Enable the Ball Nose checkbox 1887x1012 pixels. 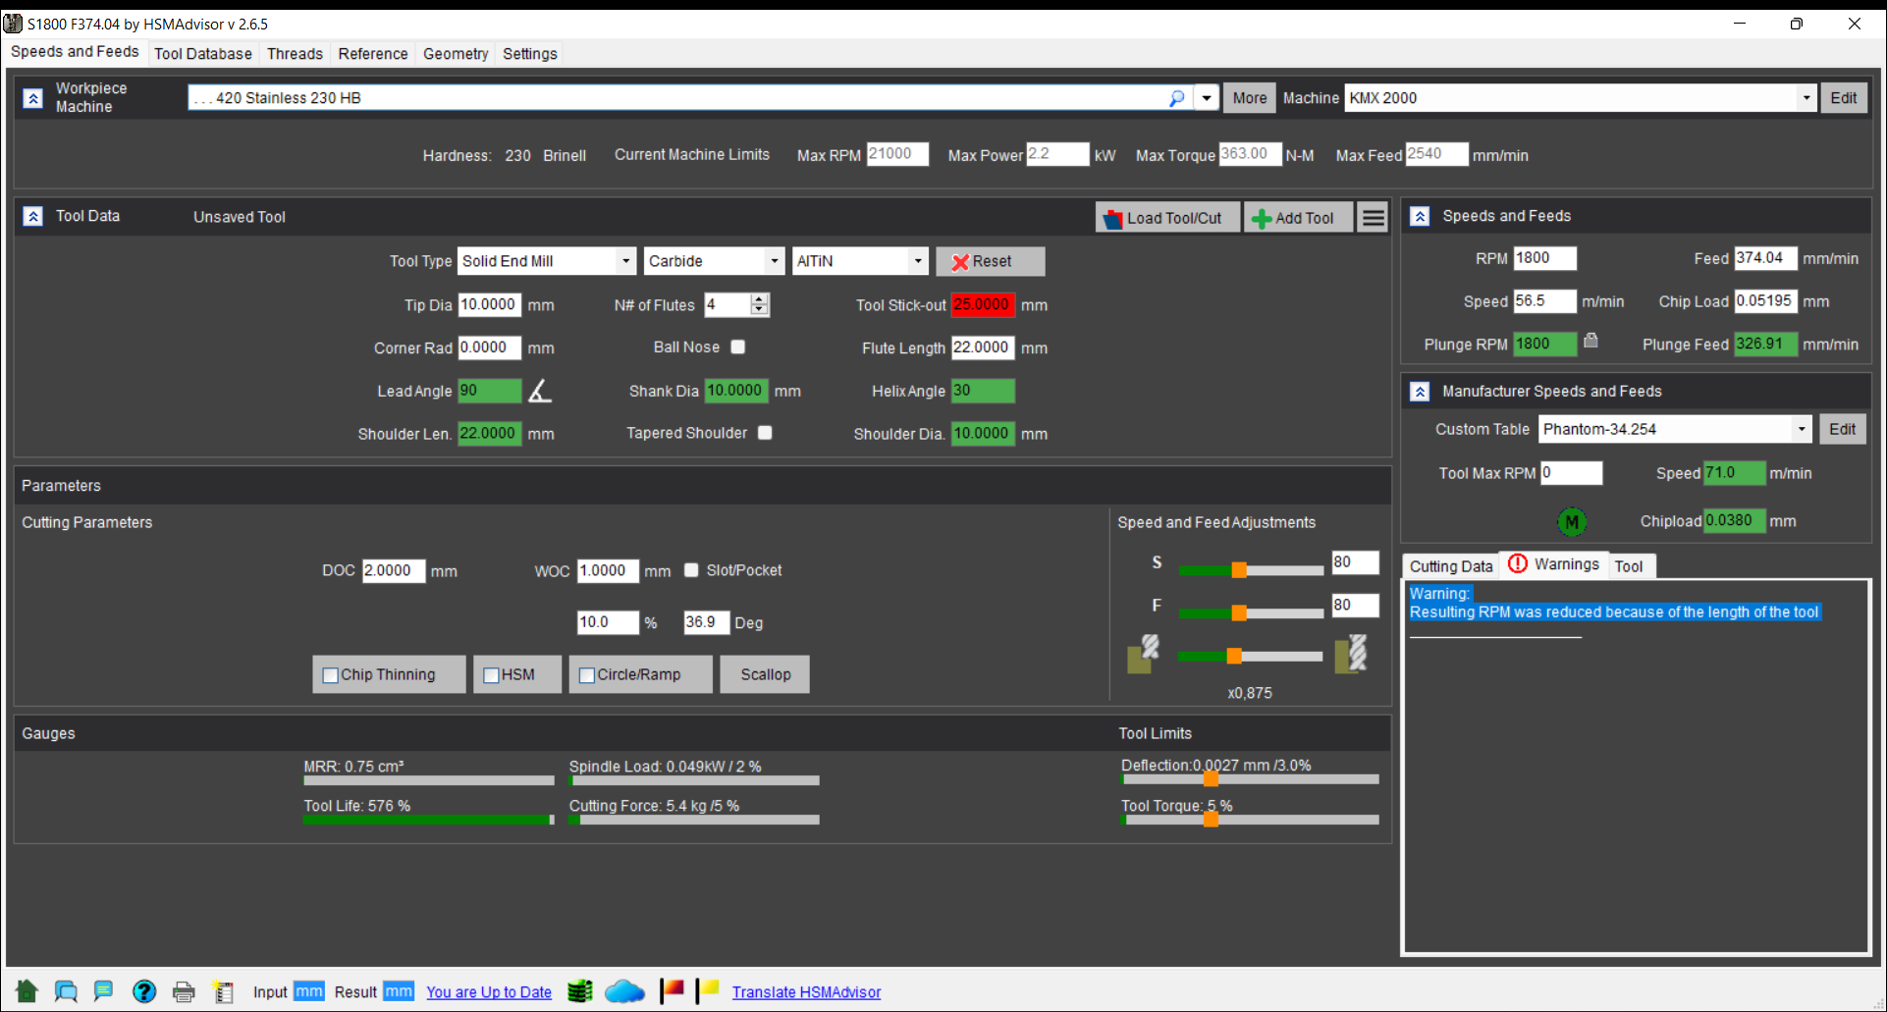(738, 347)
